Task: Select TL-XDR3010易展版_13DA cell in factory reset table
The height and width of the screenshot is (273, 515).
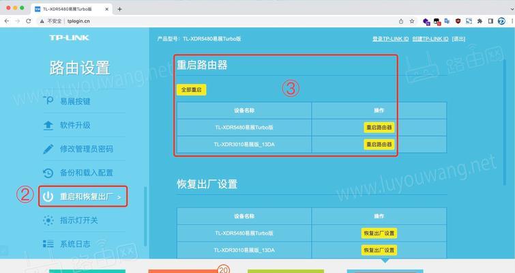Action: click(x=244, y=250)
